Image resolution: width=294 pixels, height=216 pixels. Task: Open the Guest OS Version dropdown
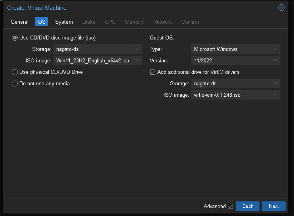pos(275,60)
